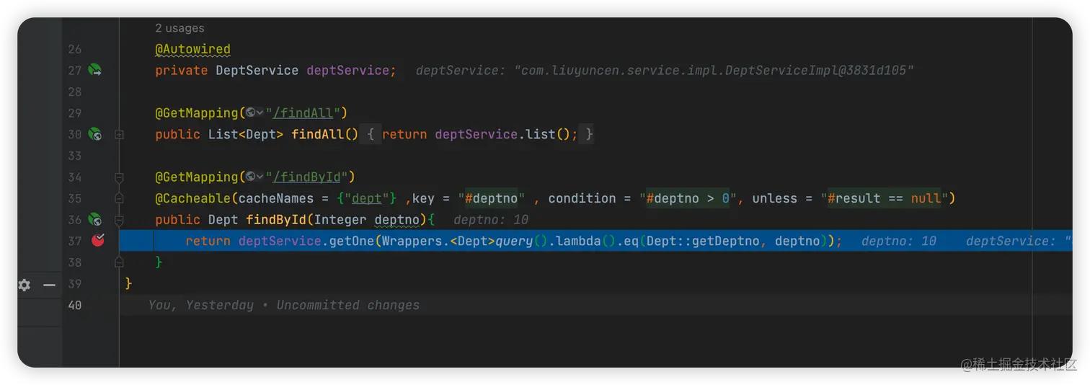Click the @Cacheable annotation
The height and width of the screenshot is (385, 1090).
point(192,198)
